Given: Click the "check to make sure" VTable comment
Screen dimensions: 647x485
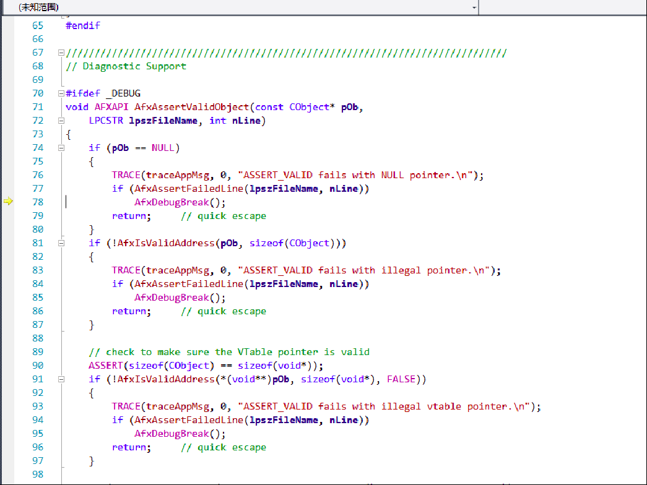Looking at the screenshot, I should [229, 352].
